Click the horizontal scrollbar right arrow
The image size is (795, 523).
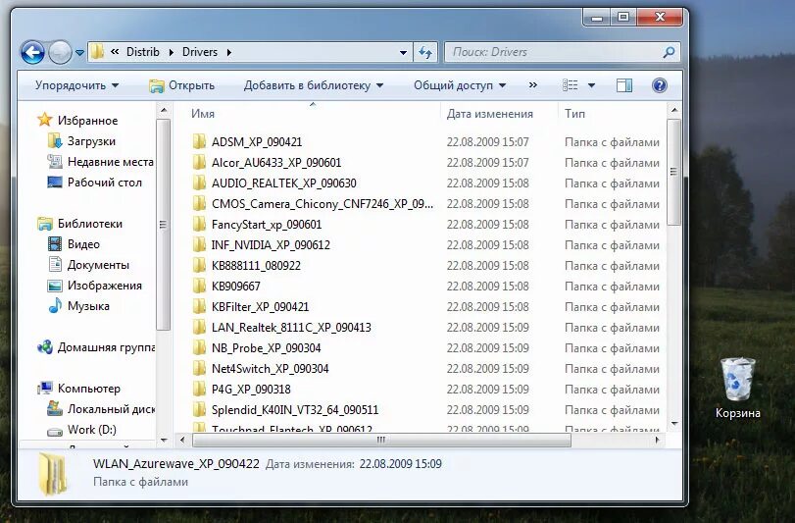(657, 440)
